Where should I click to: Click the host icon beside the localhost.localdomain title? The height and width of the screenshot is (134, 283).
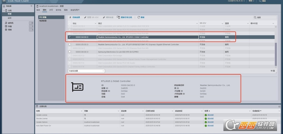click(37, 6)
